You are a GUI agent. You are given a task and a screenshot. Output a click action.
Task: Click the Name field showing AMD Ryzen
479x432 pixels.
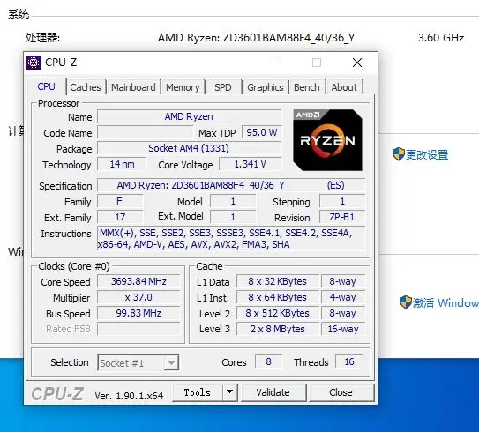pyautogui.click(x=189, y=116)
